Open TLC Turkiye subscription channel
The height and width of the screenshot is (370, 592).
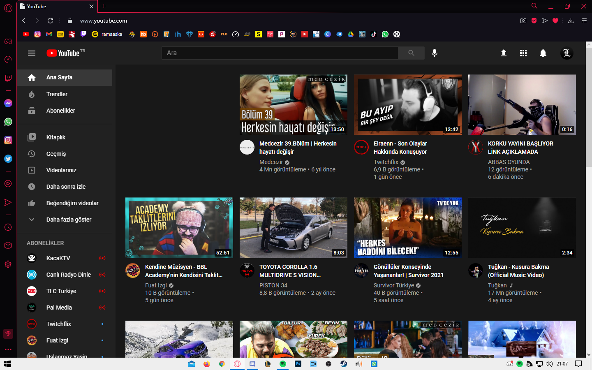[x=65, y=291]
